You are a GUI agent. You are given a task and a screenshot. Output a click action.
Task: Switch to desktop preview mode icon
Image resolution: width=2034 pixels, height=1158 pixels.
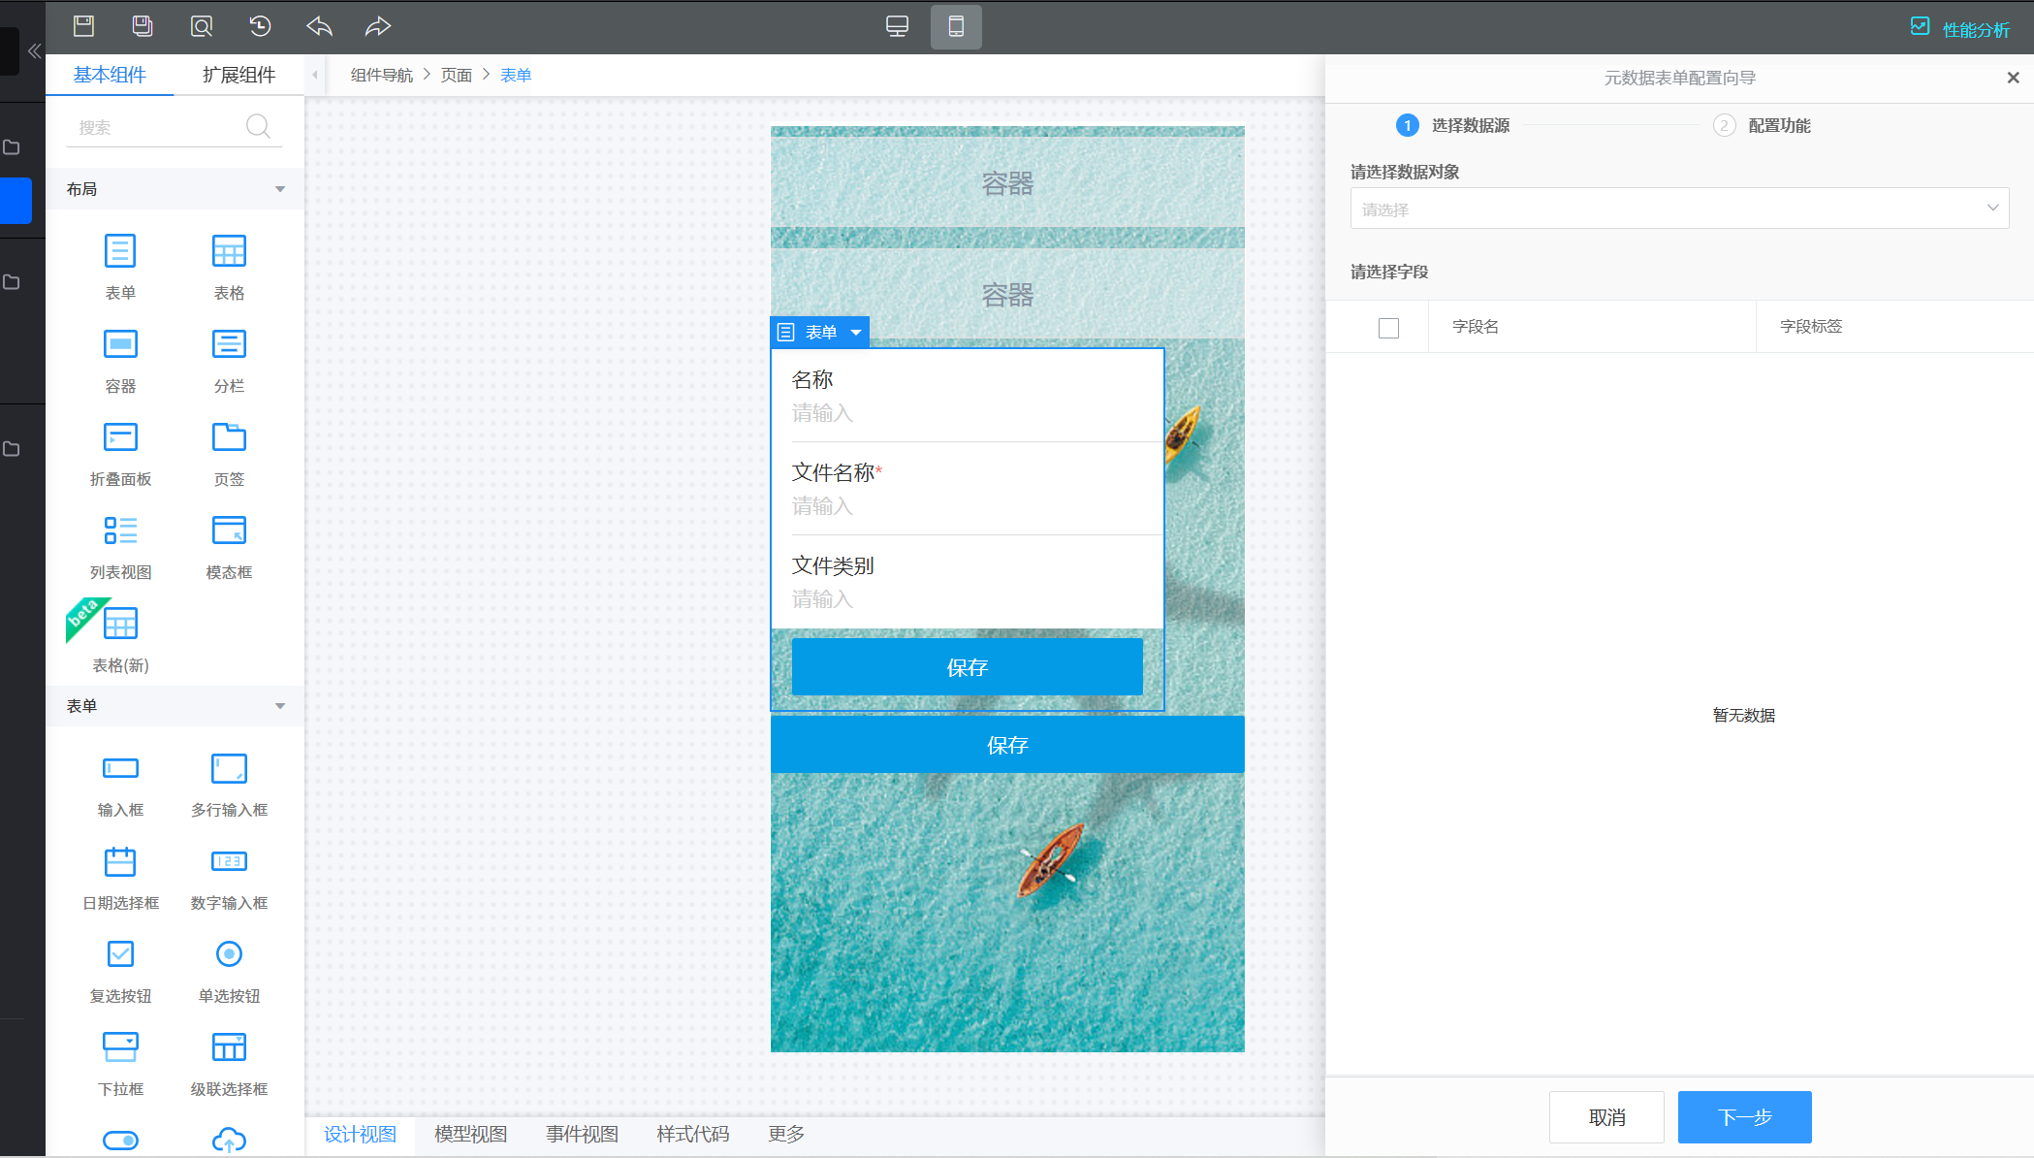click(897, 26)
